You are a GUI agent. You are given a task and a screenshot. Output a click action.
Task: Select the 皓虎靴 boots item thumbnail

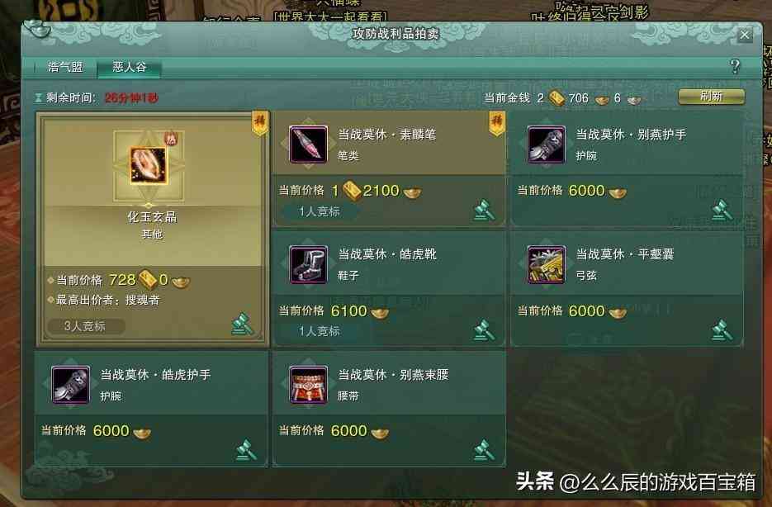[308, 265]
